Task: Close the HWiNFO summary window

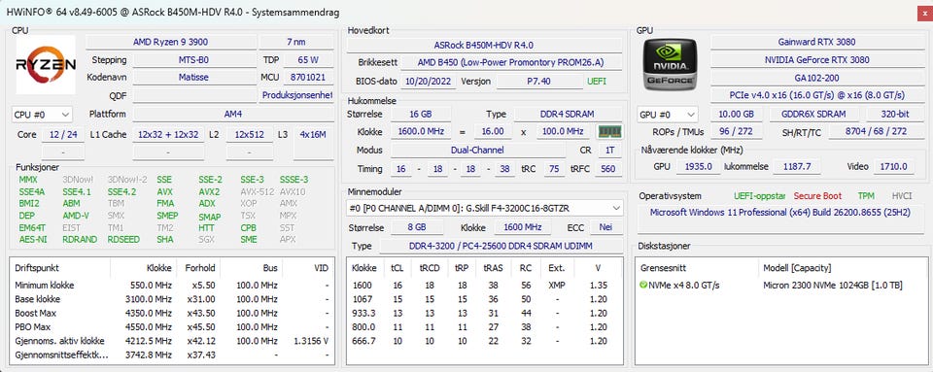Action: click(x=920, y=11)
